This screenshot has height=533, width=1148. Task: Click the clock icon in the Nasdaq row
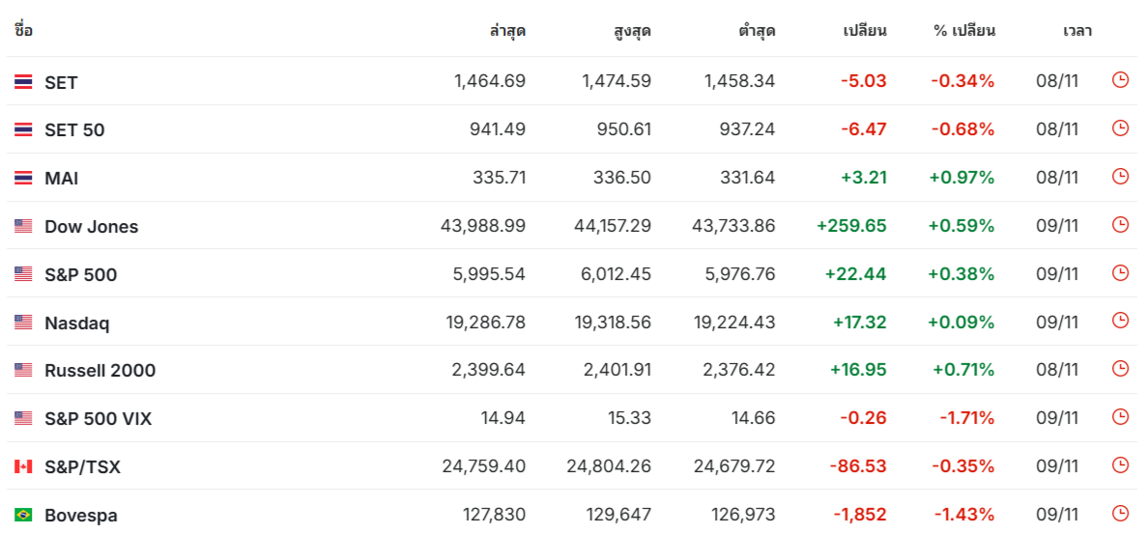(1120, 321)
